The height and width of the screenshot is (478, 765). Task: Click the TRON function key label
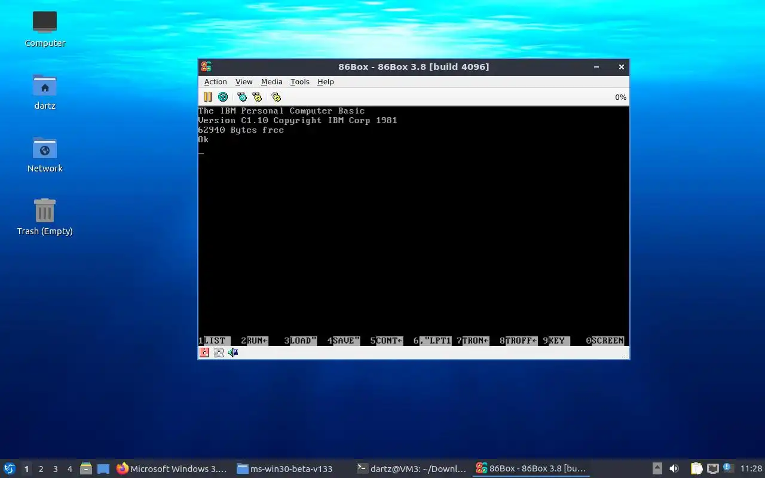476,341
